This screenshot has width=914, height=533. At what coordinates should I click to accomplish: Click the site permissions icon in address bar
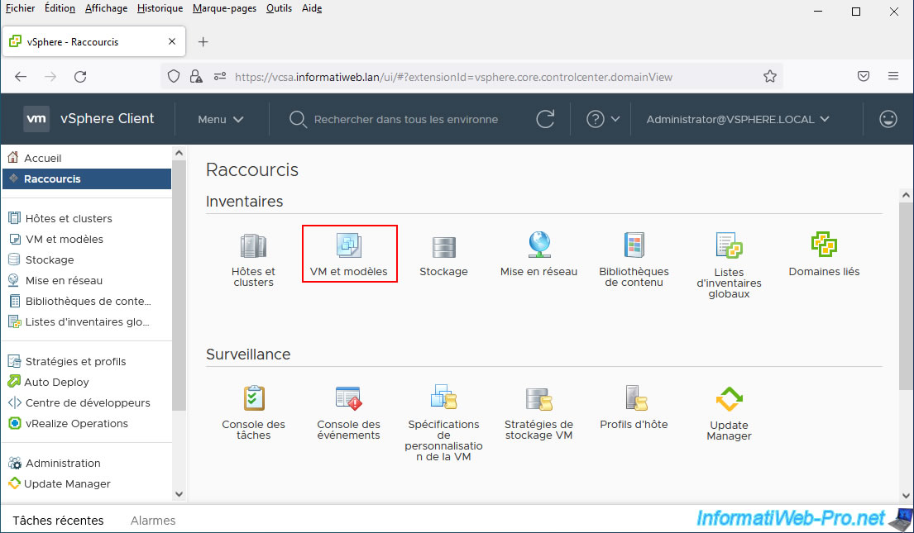click(220, 76)
